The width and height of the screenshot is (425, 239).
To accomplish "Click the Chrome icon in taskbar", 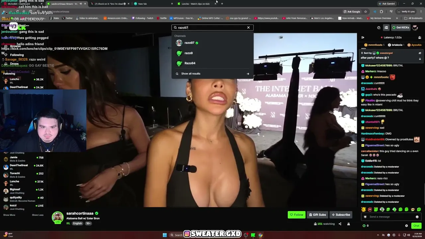I will (260, 235).
